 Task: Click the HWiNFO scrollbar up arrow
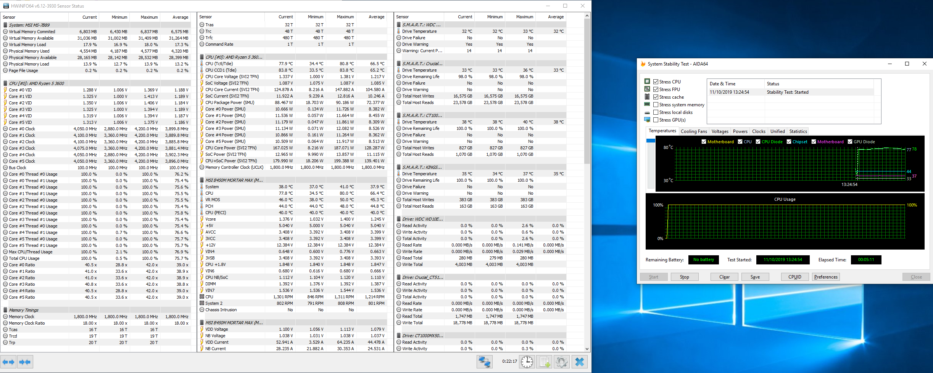[x=587, y=16]
